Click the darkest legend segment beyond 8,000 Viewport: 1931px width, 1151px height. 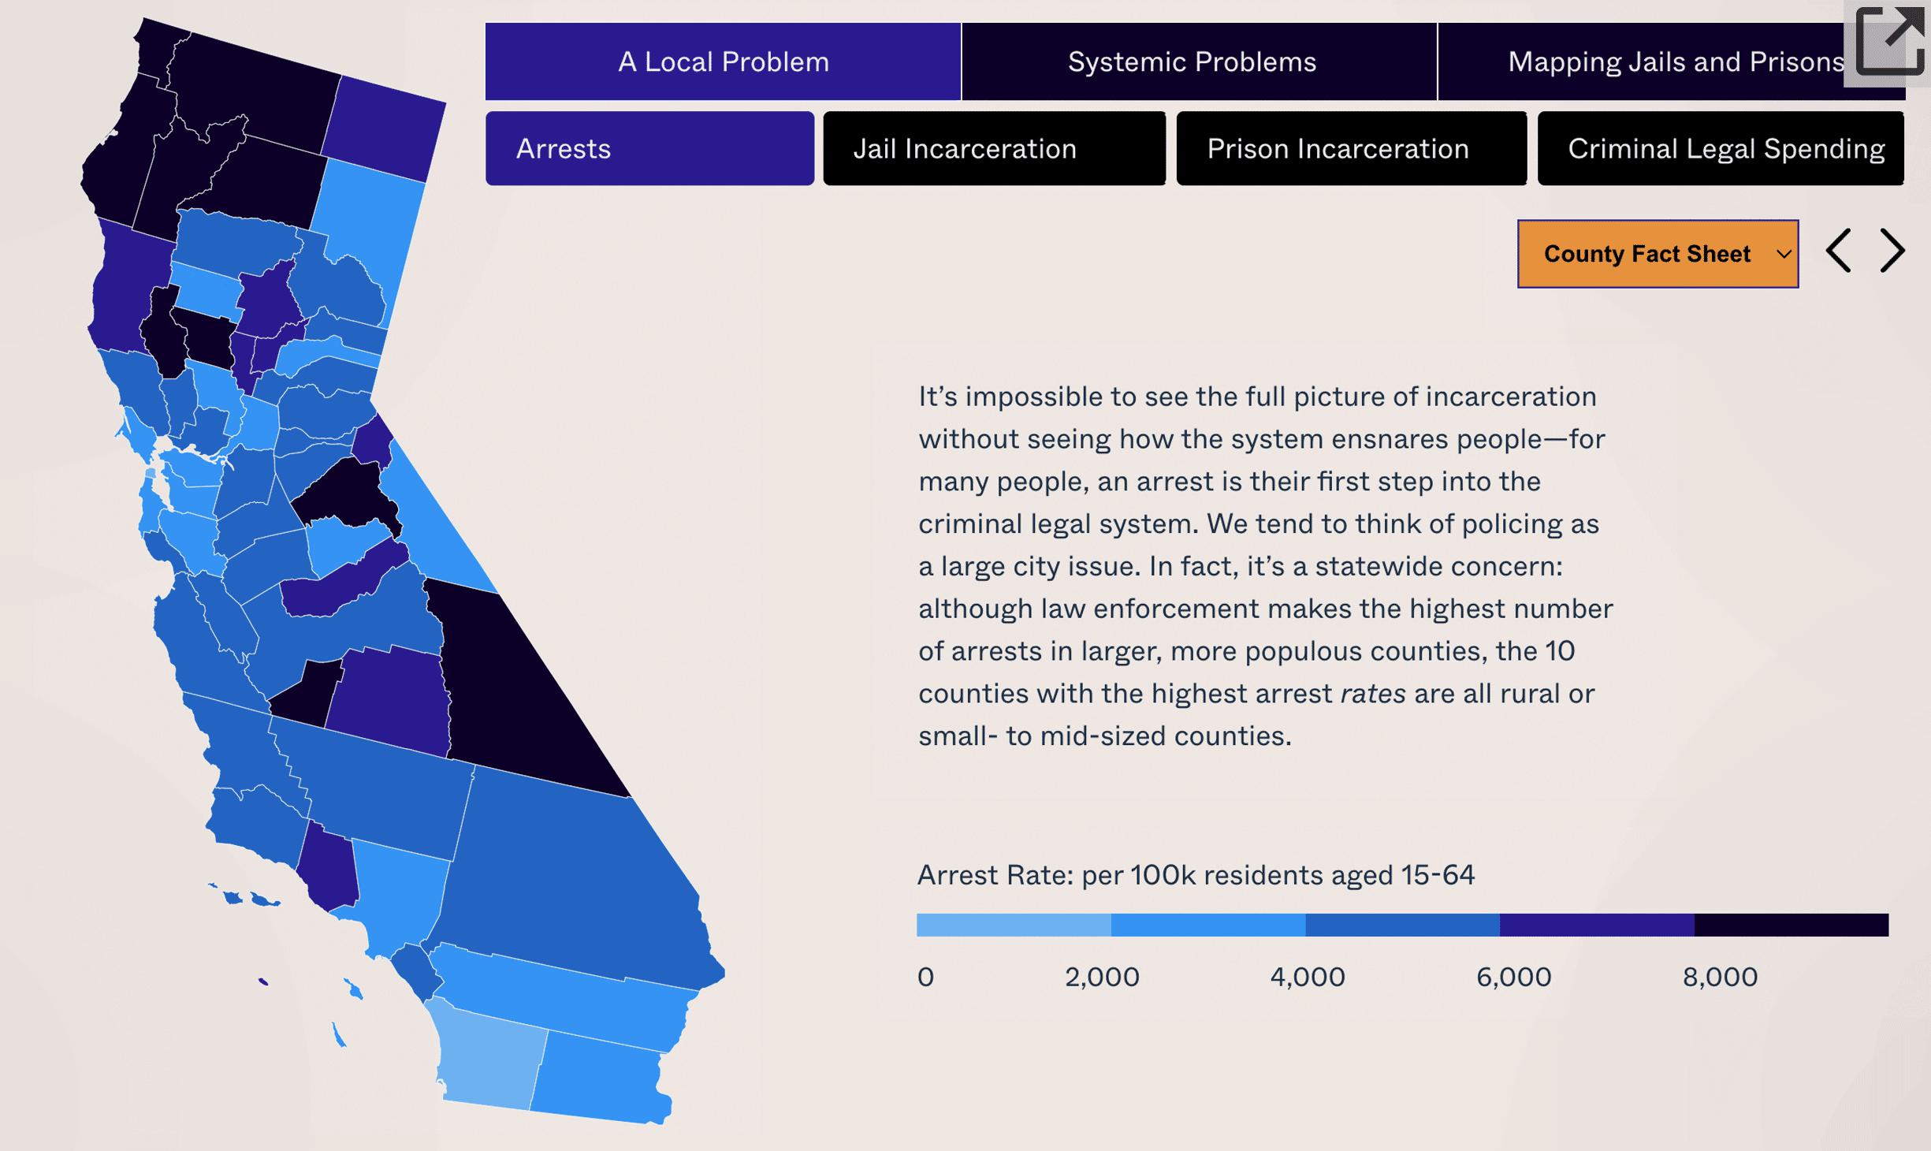(x=1791, y=925)
